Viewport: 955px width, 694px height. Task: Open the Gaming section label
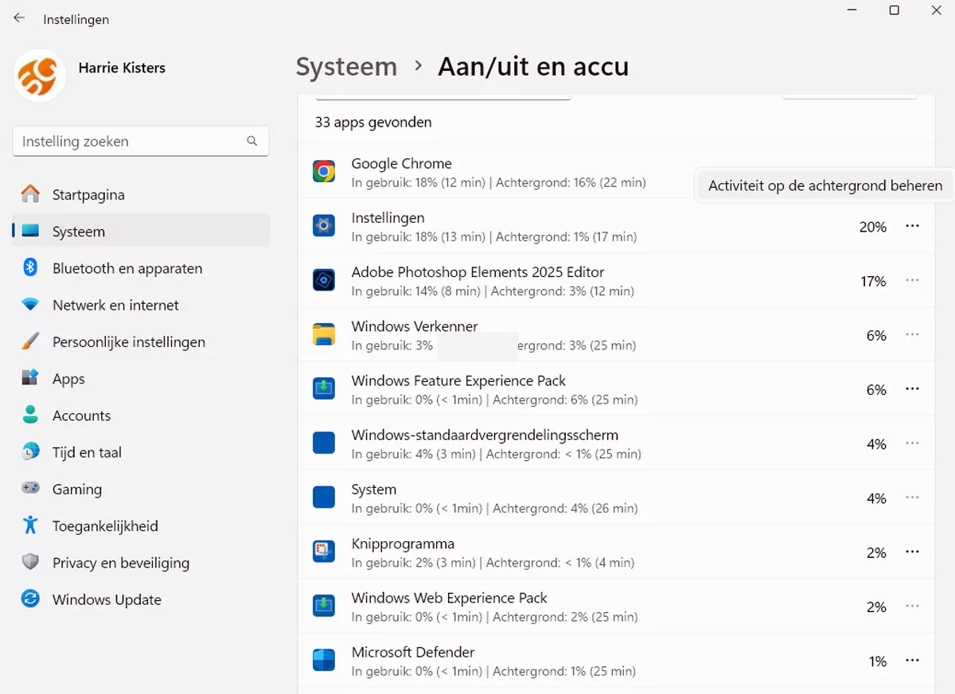tap(77, 489)
